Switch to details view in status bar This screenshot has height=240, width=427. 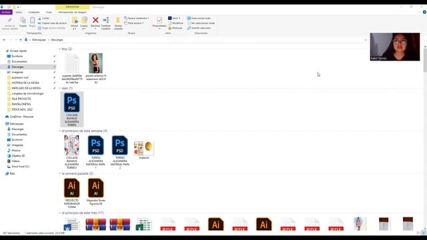click(418, 233)
